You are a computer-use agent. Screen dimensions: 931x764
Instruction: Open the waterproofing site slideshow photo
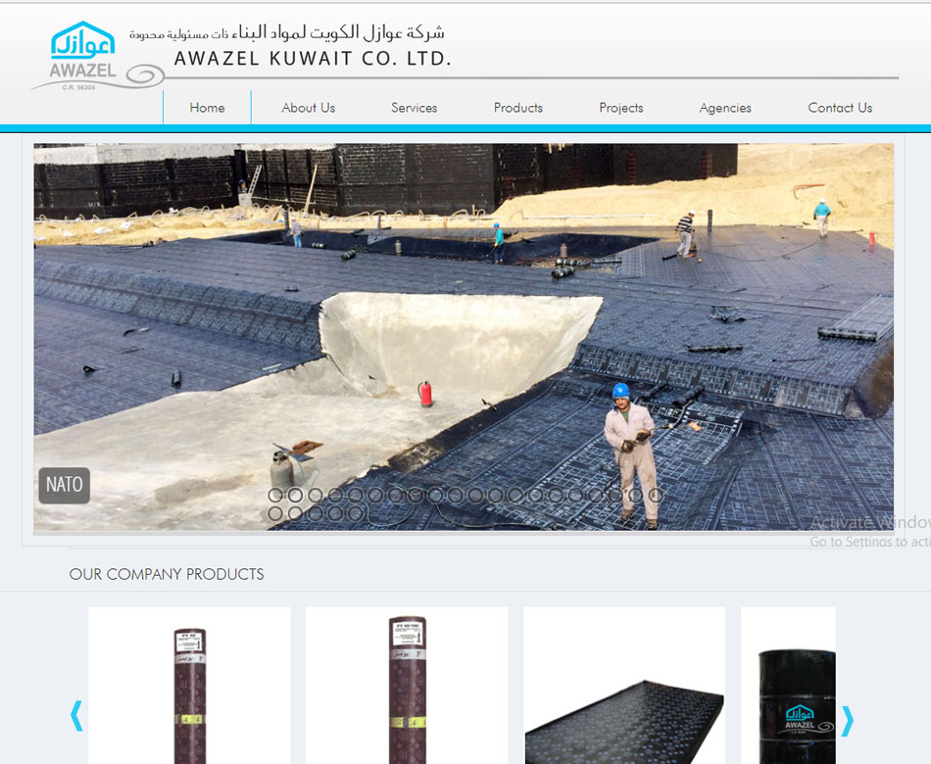click(x=464, y=337)
